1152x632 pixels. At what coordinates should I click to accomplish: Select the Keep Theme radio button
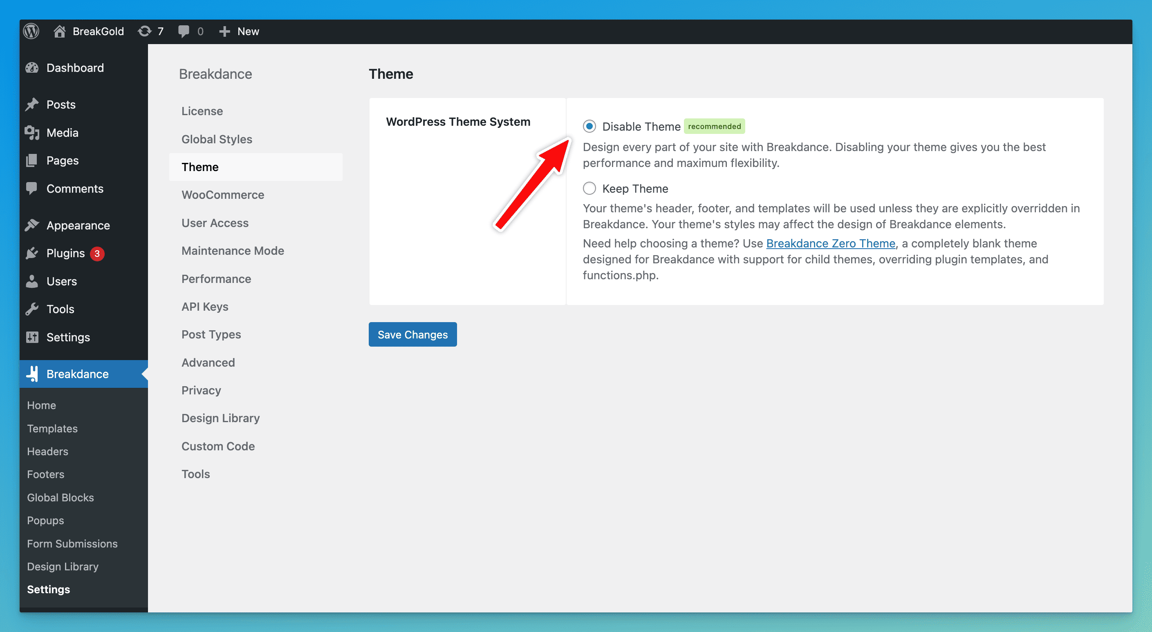[589, 189]
